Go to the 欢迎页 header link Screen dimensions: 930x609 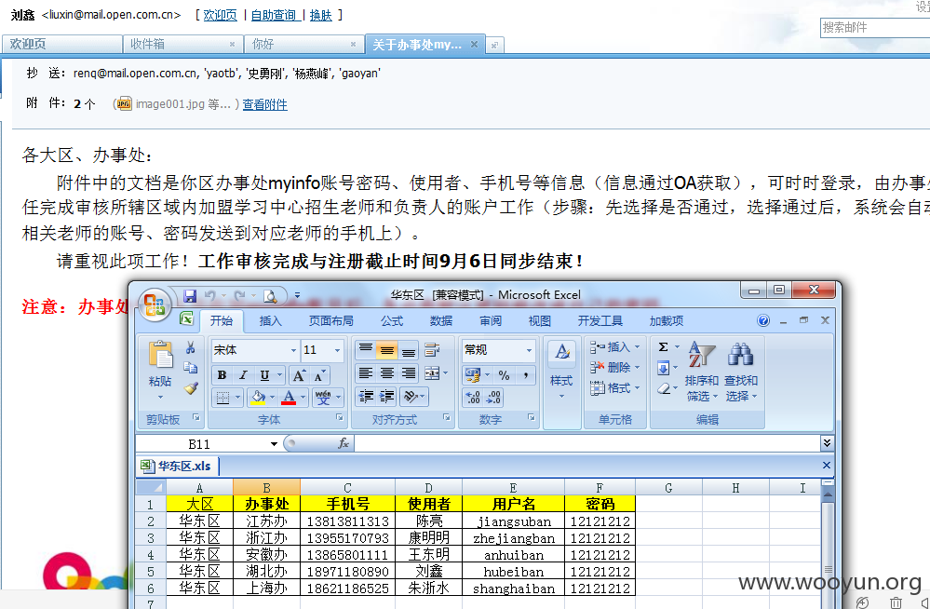tap(220, 16)
